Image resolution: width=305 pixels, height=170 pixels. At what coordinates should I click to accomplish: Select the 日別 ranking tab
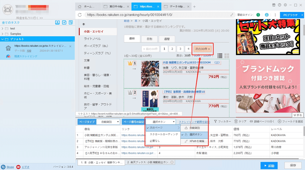149,39
